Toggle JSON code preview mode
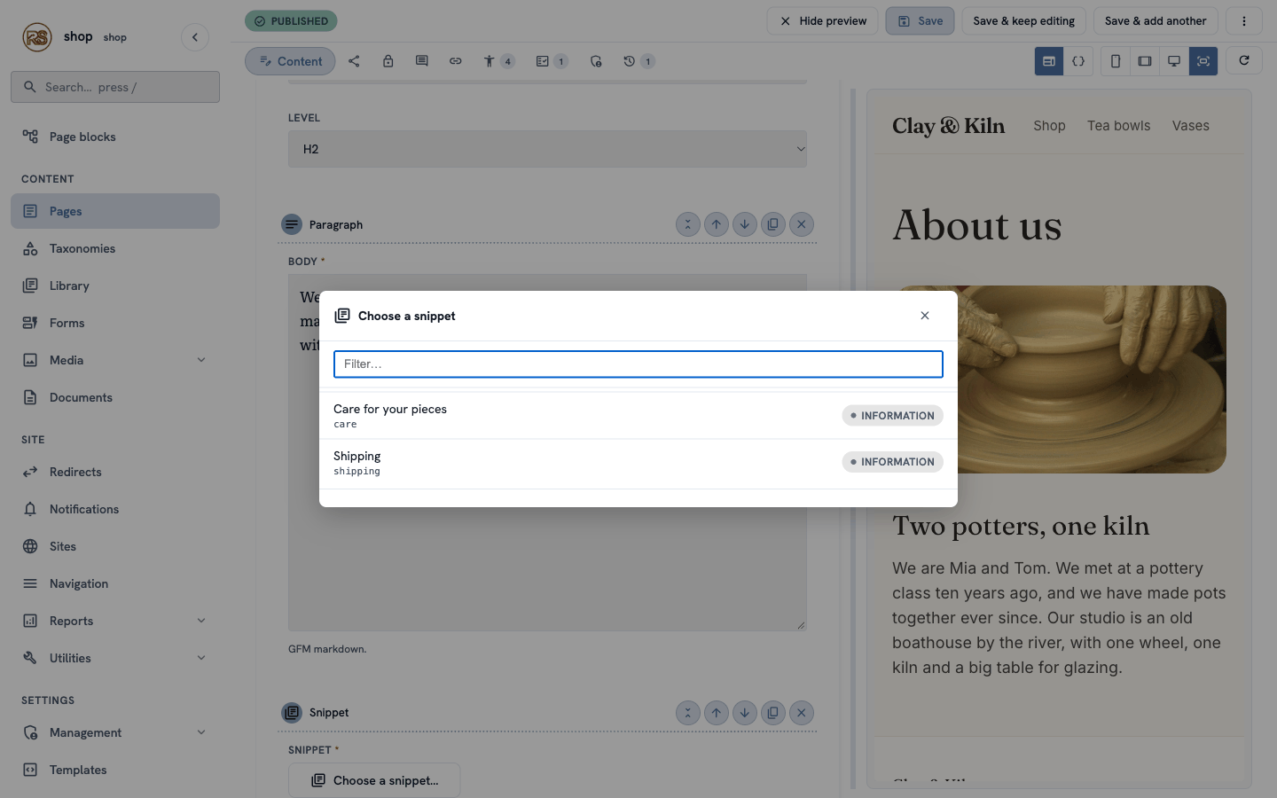 point(1078,61)
